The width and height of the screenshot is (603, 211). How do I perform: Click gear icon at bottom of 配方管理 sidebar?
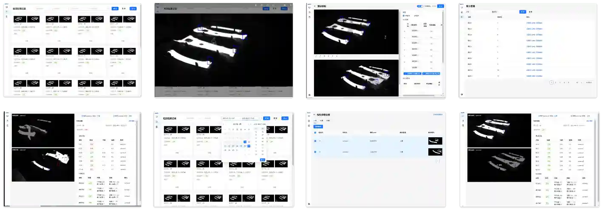(462, 95)
